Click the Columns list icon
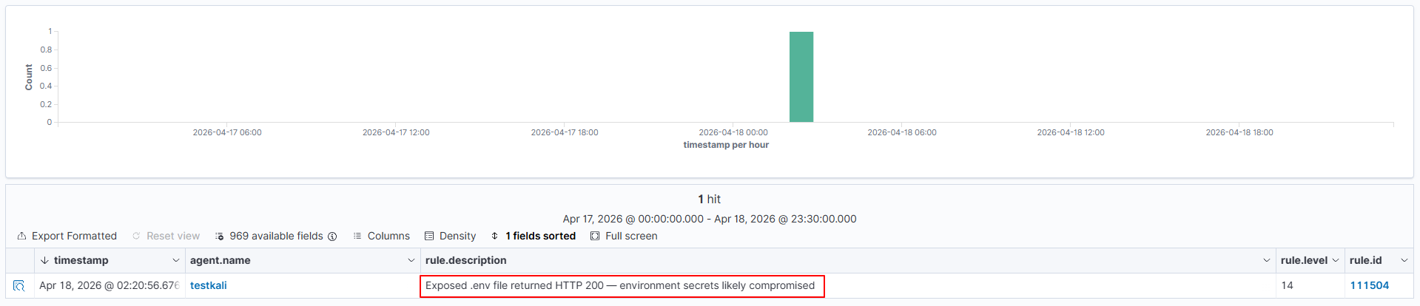Screen dimensions: 1420x306 (x=357, y=236)
